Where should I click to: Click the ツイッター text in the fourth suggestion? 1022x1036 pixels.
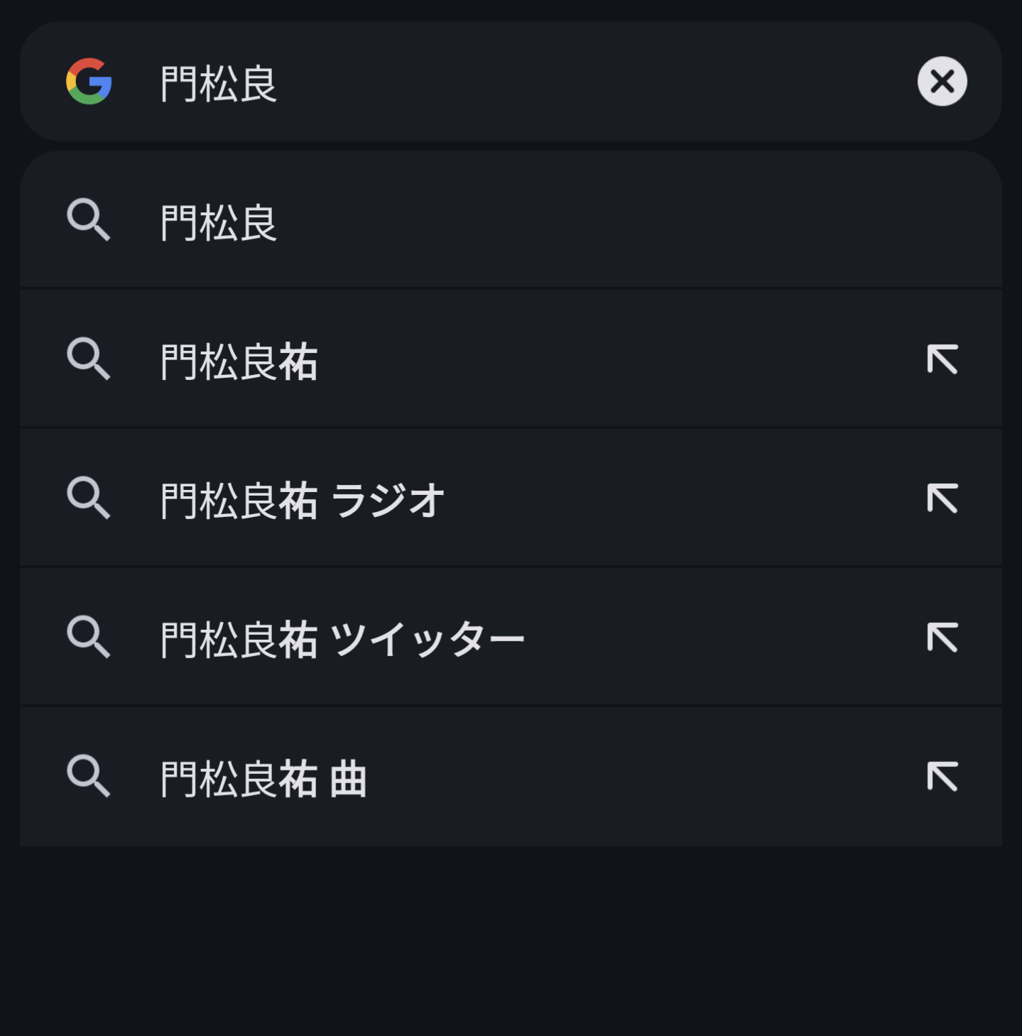click(428, 639)
